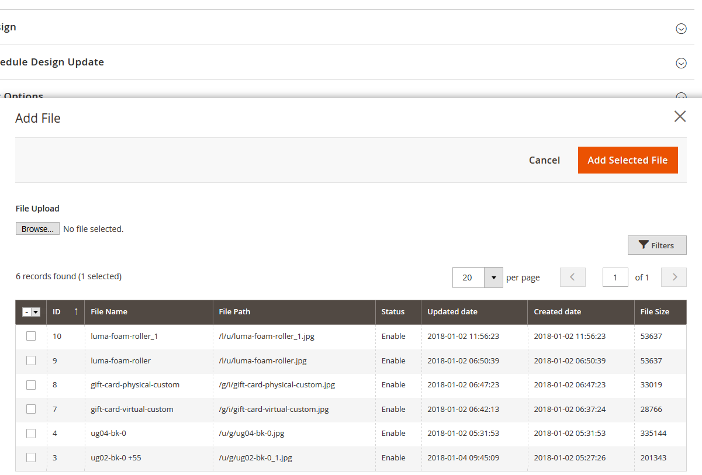
Task: Go to next page arrow
Action: (674, 277)
